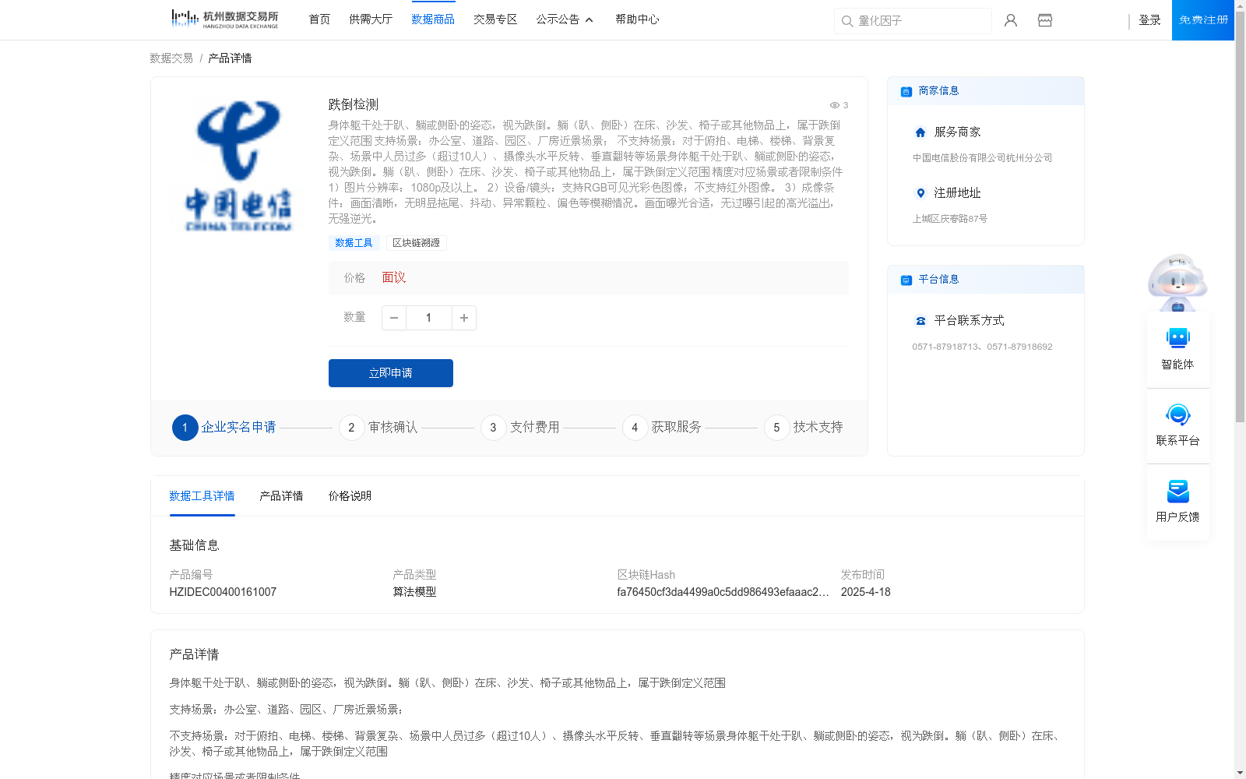Screen dimensions: 1246x779
Task: Click step 4 获取服务
Action: tap(663, 428)
